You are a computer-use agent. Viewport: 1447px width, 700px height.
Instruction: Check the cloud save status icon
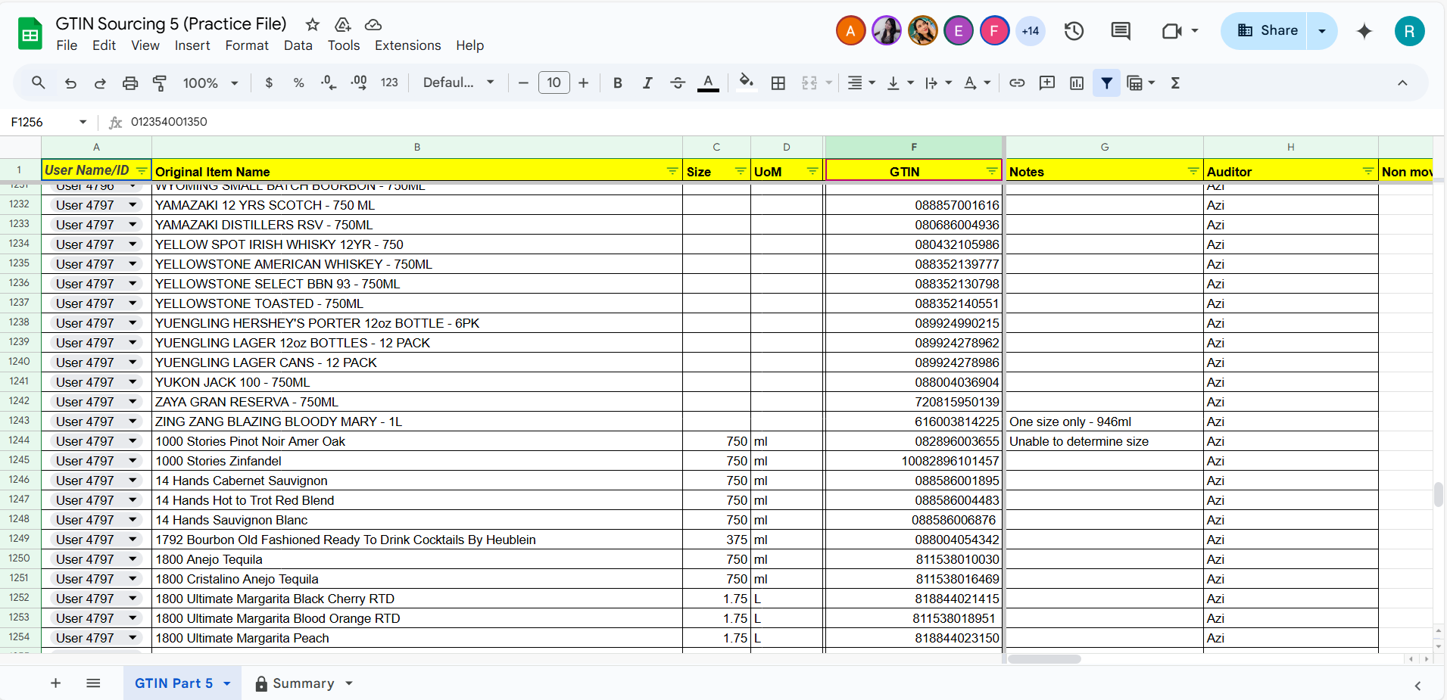373,25
